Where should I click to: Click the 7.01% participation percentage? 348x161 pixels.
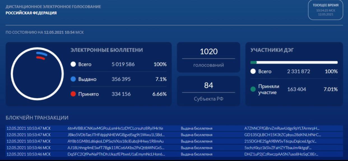tap(331, 89)
